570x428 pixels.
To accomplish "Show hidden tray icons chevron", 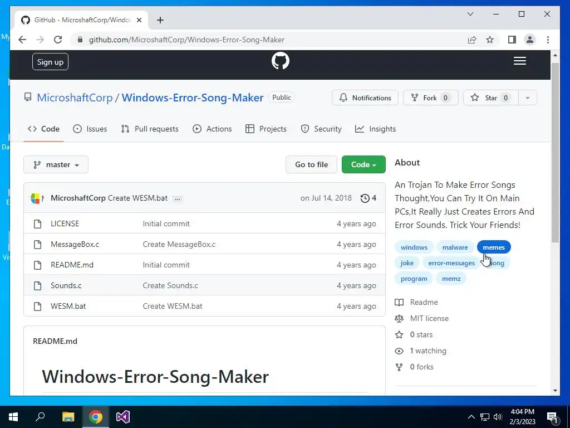I will [x=471, y=417].
